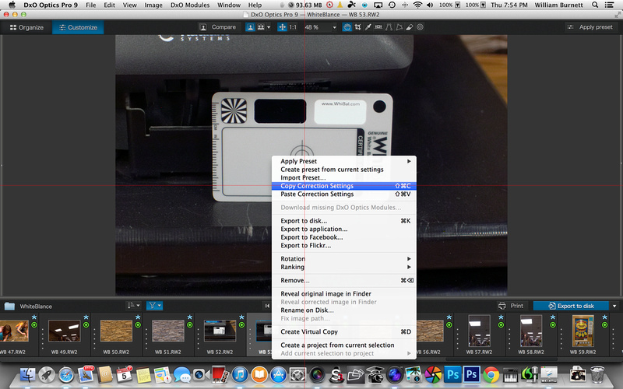Choose Reveal original image in Finder
The image size is (623, 389).
point(344,294)
